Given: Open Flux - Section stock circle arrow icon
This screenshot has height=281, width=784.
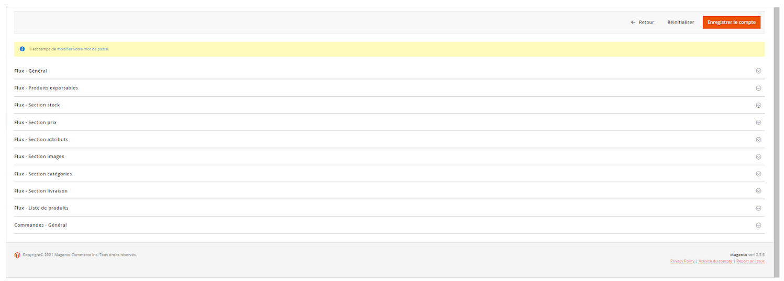Looking at the screenshot, I should tap(758, 105).
